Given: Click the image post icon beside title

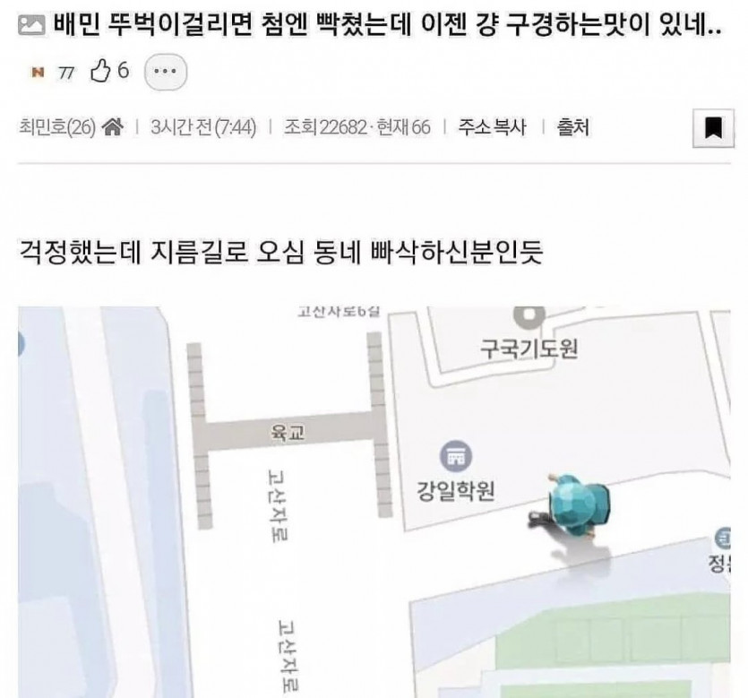Looking at the screenshot, I should [31, 25].
